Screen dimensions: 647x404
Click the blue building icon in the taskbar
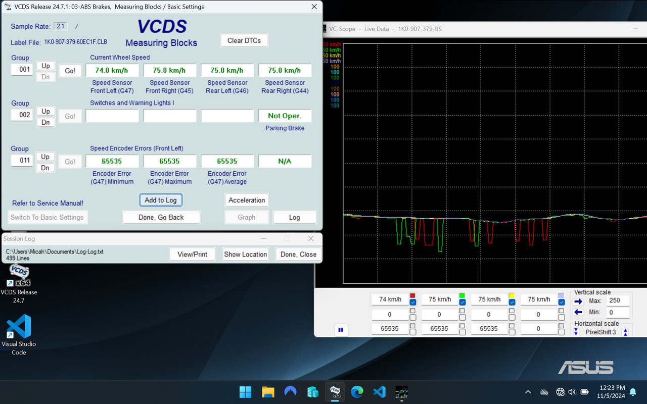(312, 392)
